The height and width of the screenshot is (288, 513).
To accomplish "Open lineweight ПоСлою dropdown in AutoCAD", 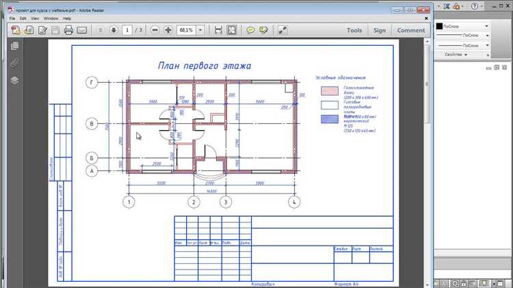I will 487,36.
